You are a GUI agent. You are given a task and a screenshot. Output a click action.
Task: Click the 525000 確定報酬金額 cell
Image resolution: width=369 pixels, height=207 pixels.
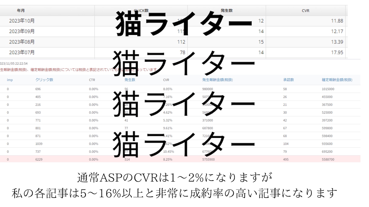pyautogui.click(x=327, y=113)
